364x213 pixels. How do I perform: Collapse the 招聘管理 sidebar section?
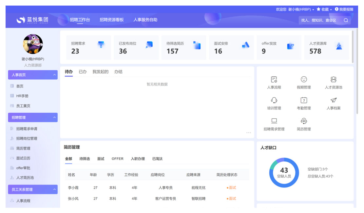pyautogui.click(x=54, y=118)
